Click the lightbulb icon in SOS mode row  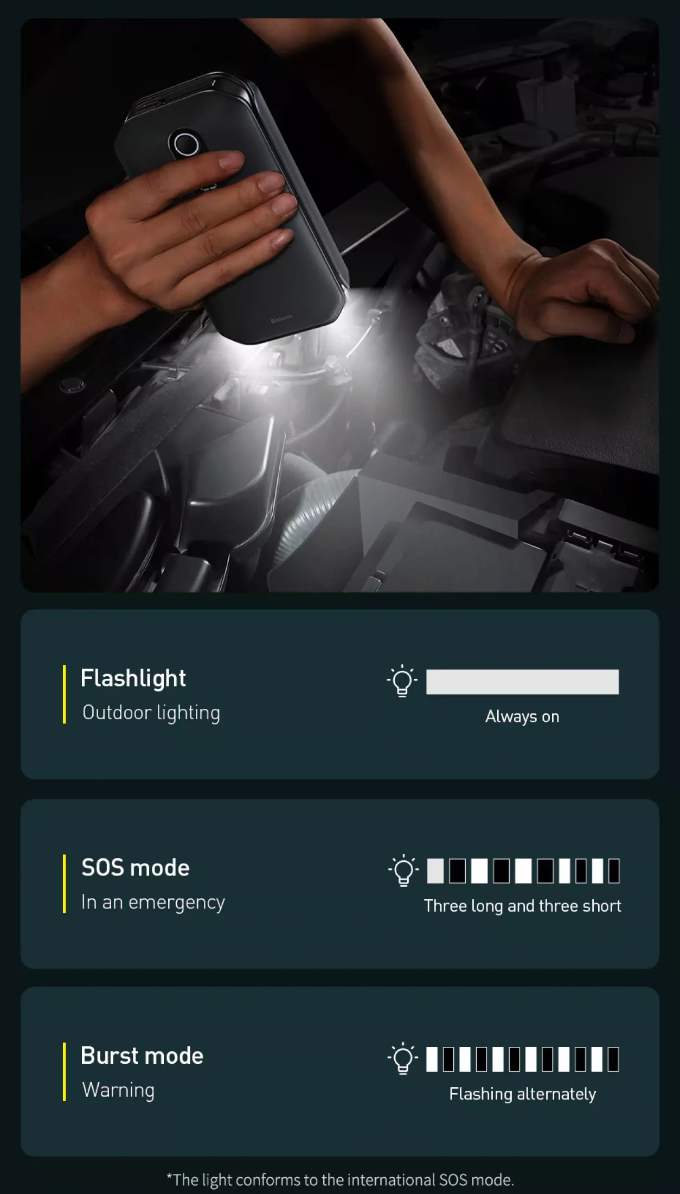403,871
